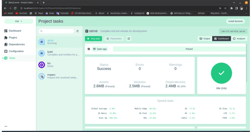Click the browser back arrow
The height and width of the screenshot is (132, 252).
5,8
